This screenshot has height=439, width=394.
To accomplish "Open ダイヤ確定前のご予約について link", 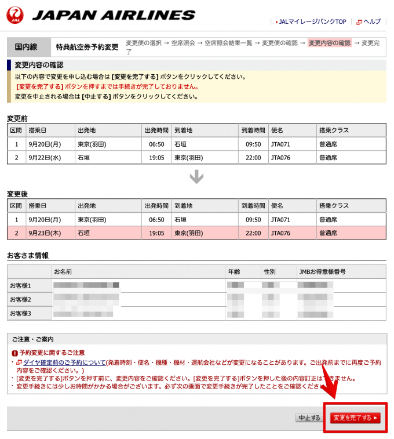I will (64, 362).
